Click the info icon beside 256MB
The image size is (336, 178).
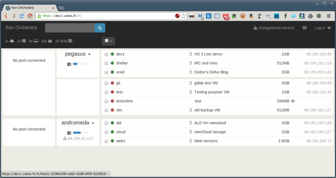pos(293,101)
